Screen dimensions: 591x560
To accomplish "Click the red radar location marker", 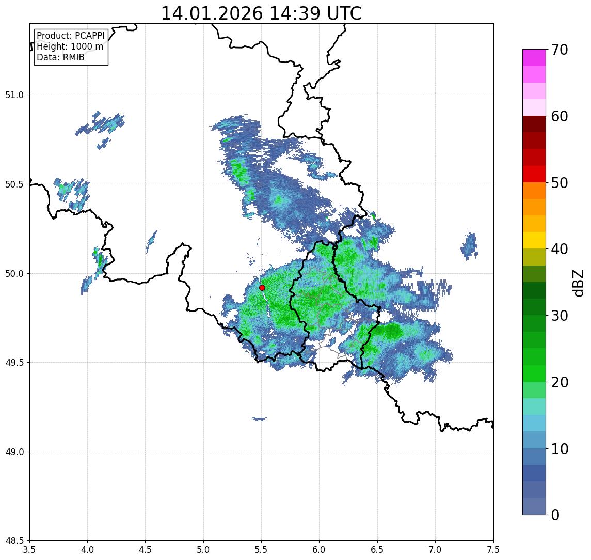I will tap(262, 288).
